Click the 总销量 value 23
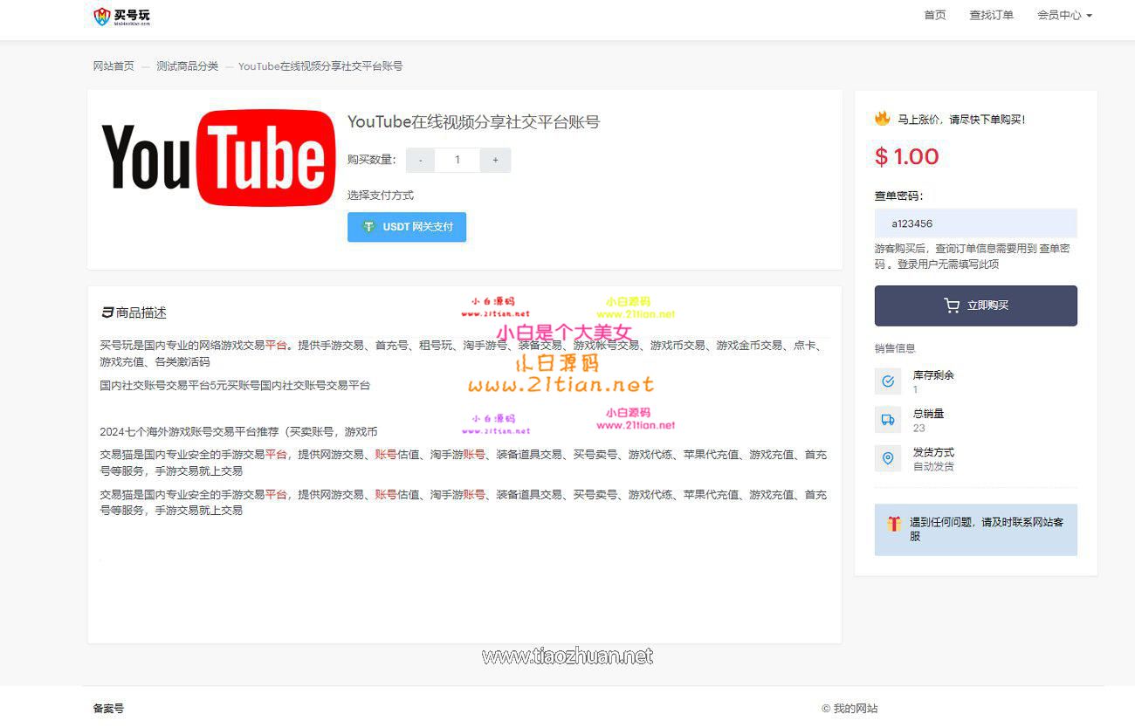The image size is (1135, 728). [x=919, y=428]
